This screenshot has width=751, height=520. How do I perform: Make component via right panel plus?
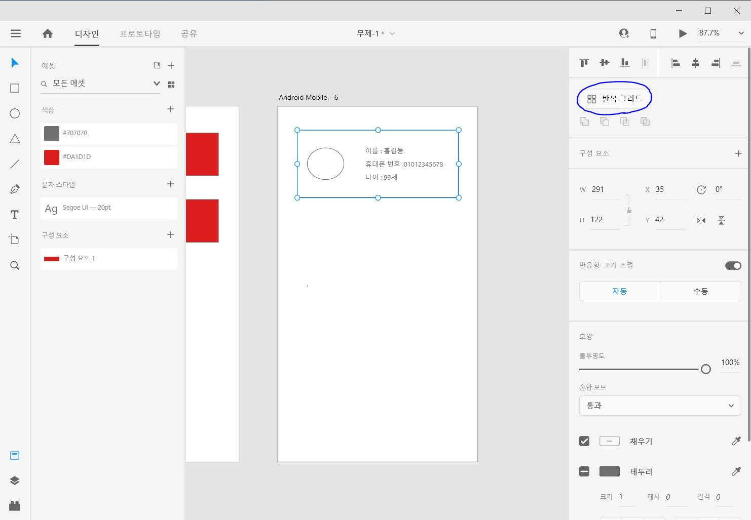738,153
